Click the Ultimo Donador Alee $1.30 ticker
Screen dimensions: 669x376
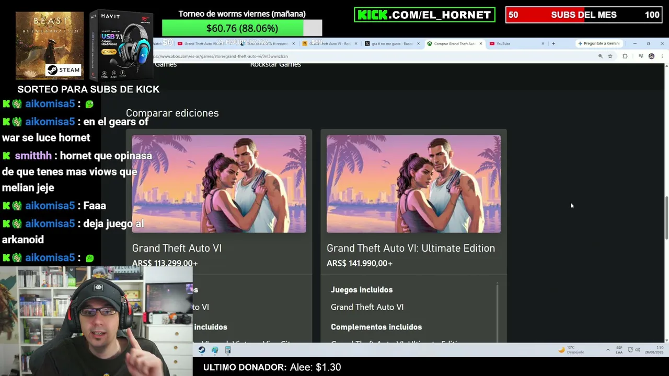(x=272, y=367)
